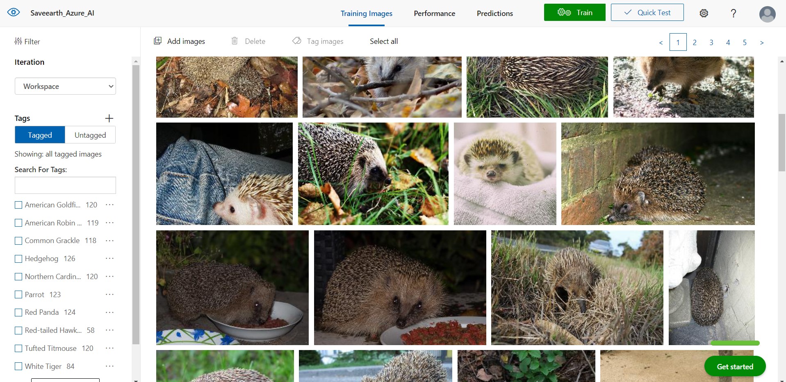This screenshot has width=786, height=382.
Task: Click the Add images icon
Action: coord(158,41)
